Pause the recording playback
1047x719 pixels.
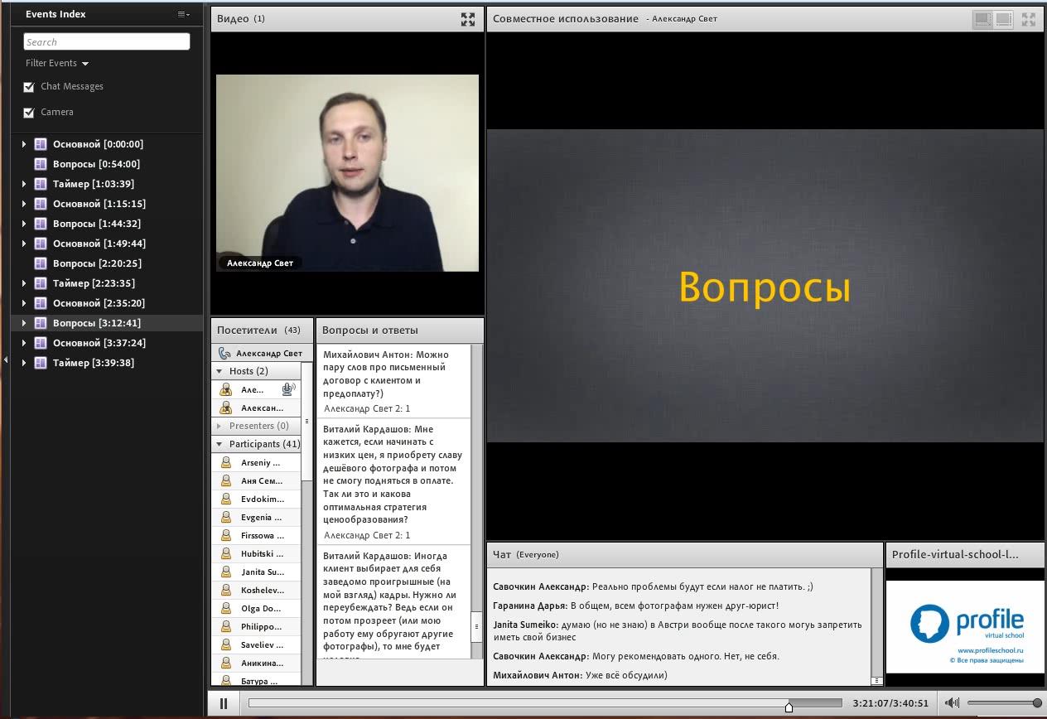pyautogui.click(x=224, y=704)
